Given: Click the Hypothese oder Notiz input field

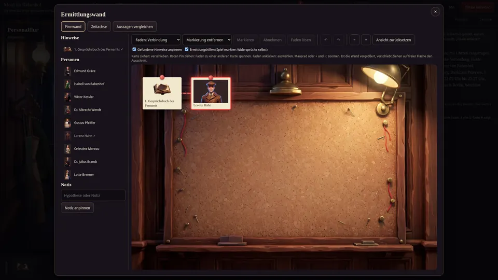Looking at the screenshot, I should tap(93, 195).
